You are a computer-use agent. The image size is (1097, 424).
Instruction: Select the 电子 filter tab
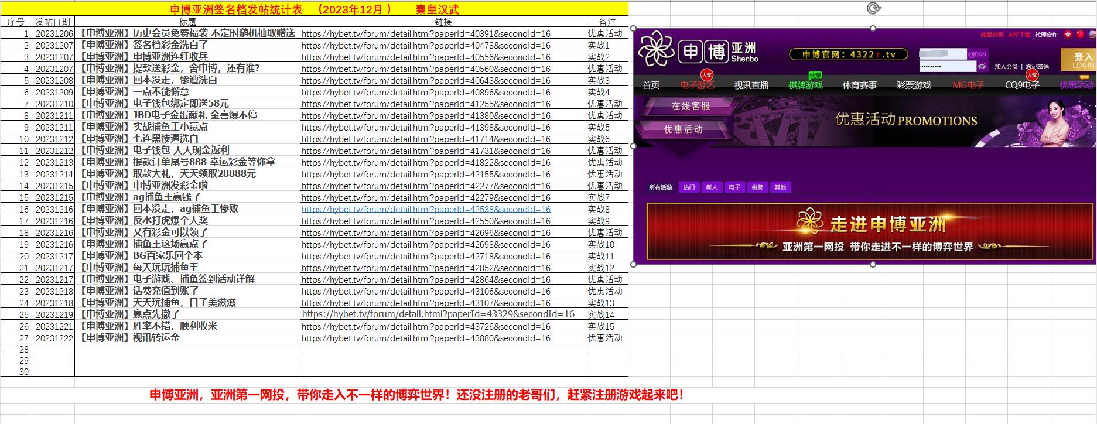click(x=734, y=187)
